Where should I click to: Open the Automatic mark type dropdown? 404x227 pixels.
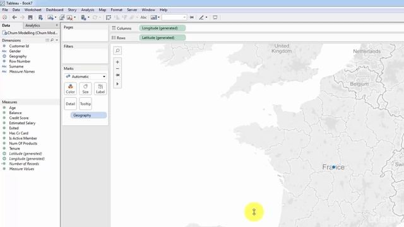[85, 77]
